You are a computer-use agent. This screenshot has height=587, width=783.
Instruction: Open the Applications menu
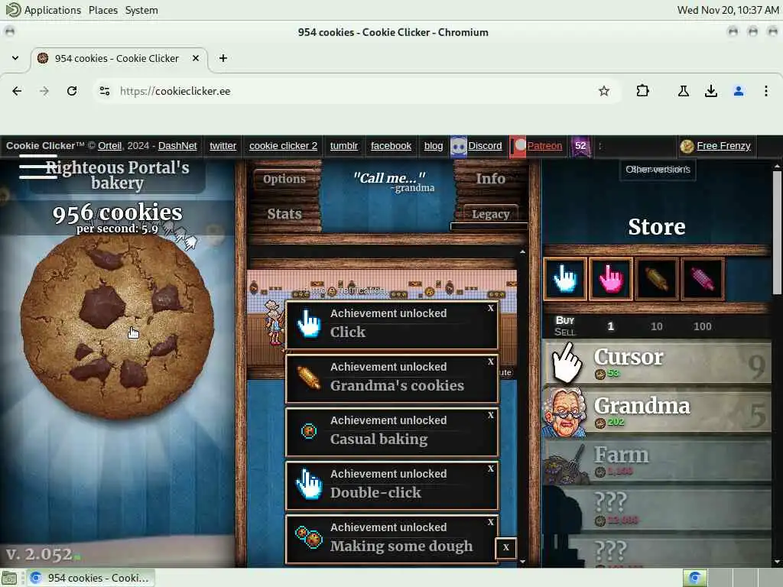point(53,10)
